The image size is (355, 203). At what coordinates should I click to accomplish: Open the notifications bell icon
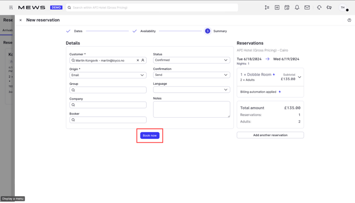297,7
